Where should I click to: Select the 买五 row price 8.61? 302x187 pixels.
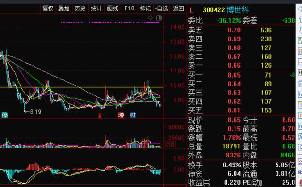[x=234, y=110]
